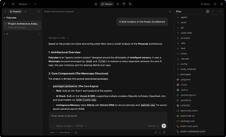Expand the collapsed project below Polywise
Screen dimensions: 226x137
click(4, 34)
